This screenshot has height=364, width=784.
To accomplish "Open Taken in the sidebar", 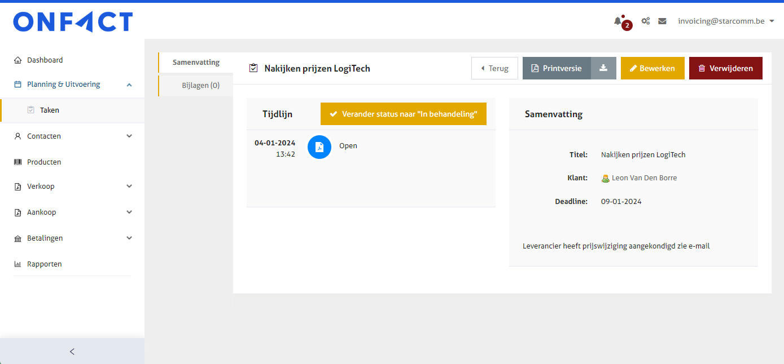I will (50, 110).
